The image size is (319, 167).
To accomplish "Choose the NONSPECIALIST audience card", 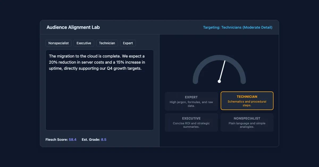I will tap(247, 122).
